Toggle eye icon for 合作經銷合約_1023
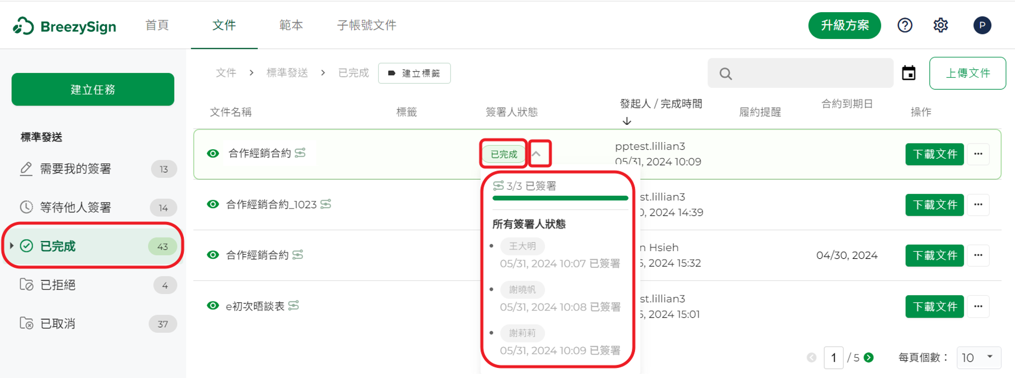1015x378 pixels. 213,204
